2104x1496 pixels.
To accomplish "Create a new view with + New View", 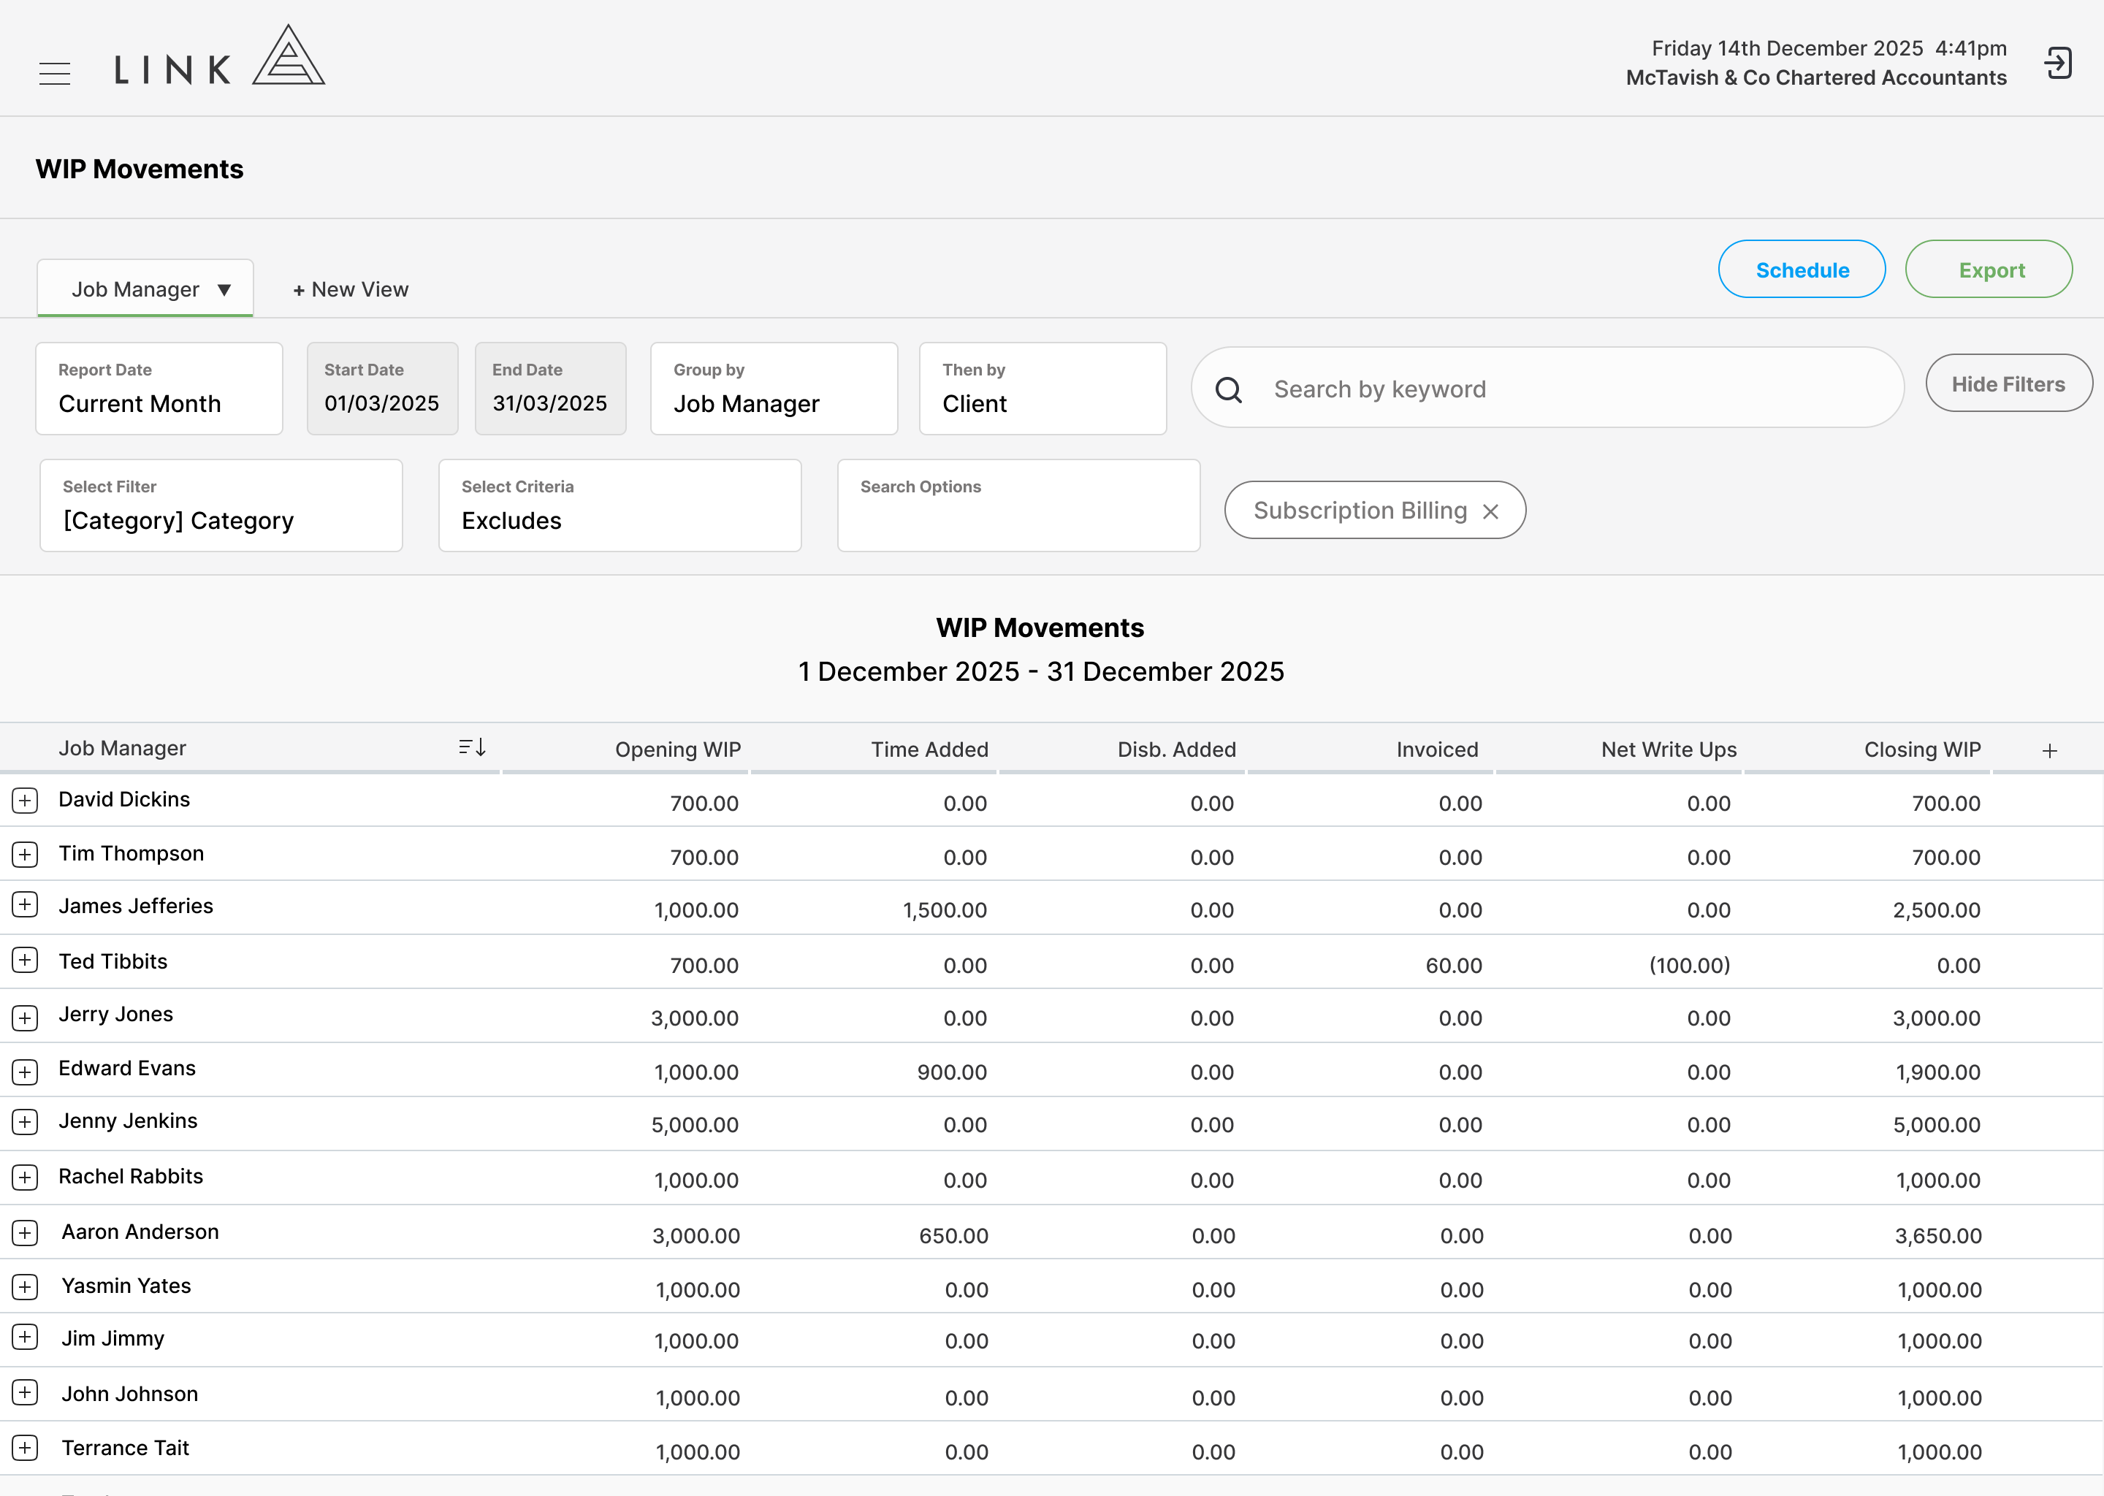I will 351,289.
